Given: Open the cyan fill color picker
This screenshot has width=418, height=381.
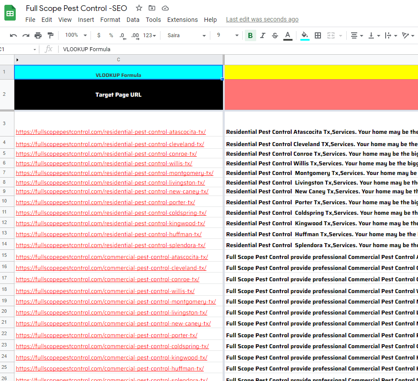Looking at the screenshot, I should pyautogui.click(x=305, y=35).
